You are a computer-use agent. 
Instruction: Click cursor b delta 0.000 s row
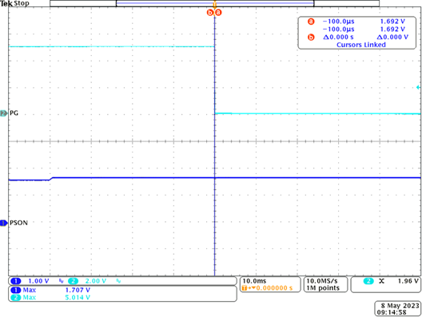[x=358, y=37]
